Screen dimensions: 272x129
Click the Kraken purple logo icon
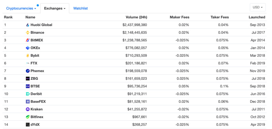tap(28, 109)
